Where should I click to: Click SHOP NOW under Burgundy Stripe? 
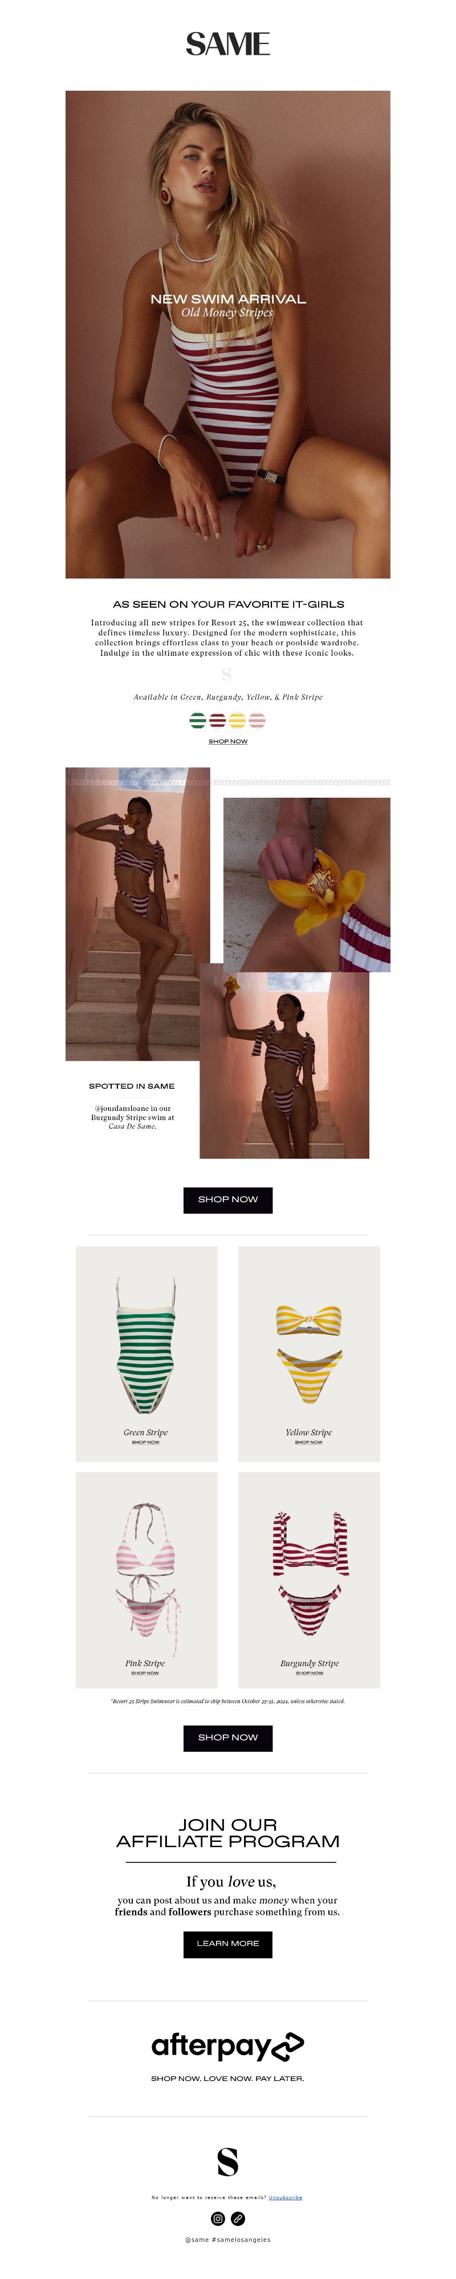tap(310, 1673)
